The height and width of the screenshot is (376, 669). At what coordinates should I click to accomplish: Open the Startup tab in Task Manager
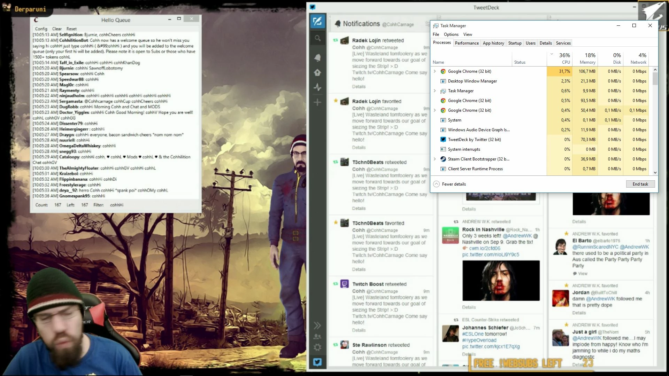point(515,43)
